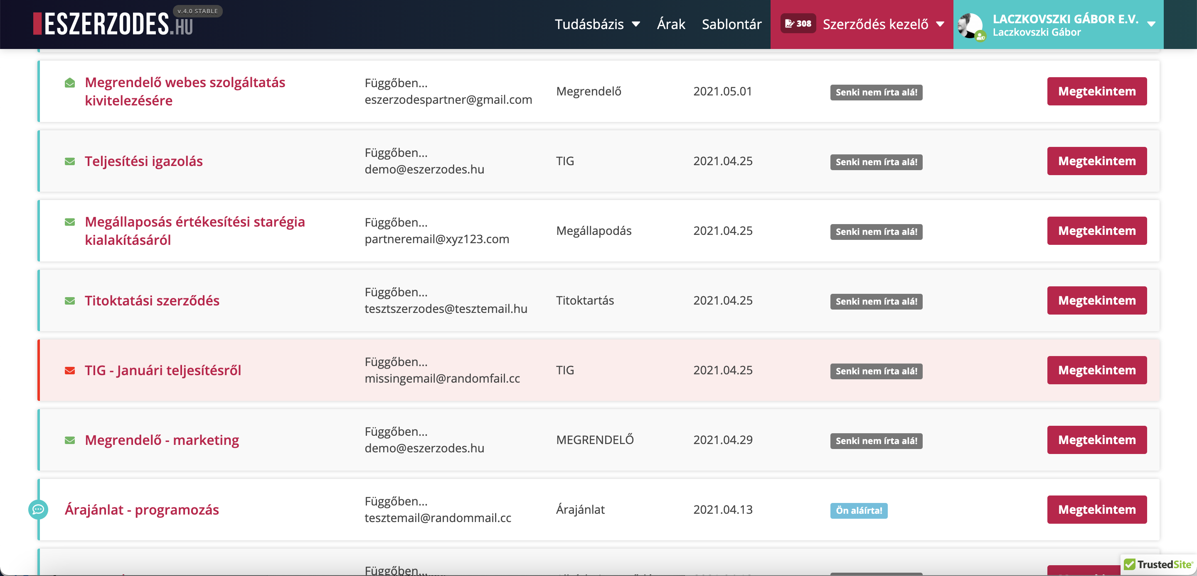Open the Szerződés kezelő dropdown
The image size is (1197, 576).
(x=883, y=24)
